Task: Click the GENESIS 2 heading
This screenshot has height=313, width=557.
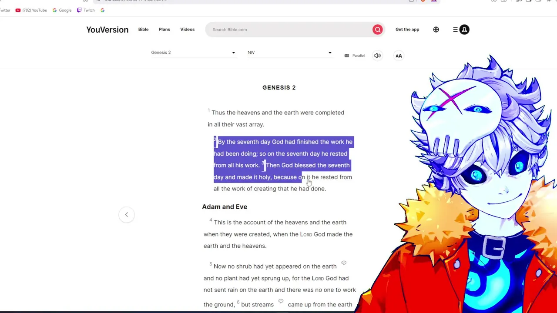Action: pyautogui.click(x=279, y=87)
